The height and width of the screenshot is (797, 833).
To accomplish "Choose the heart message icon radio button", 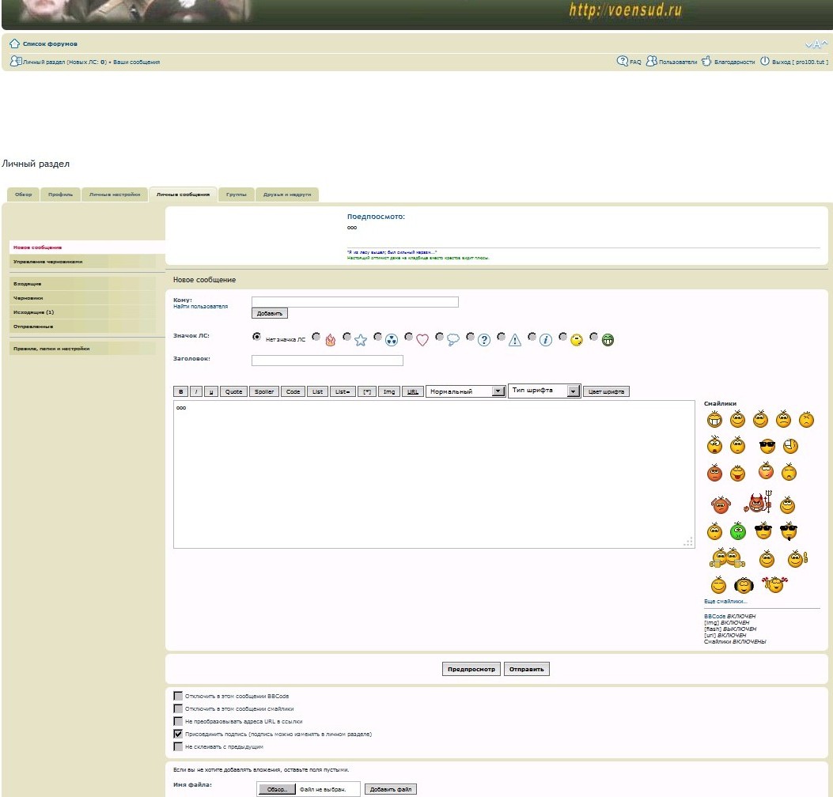I will 409,337.
